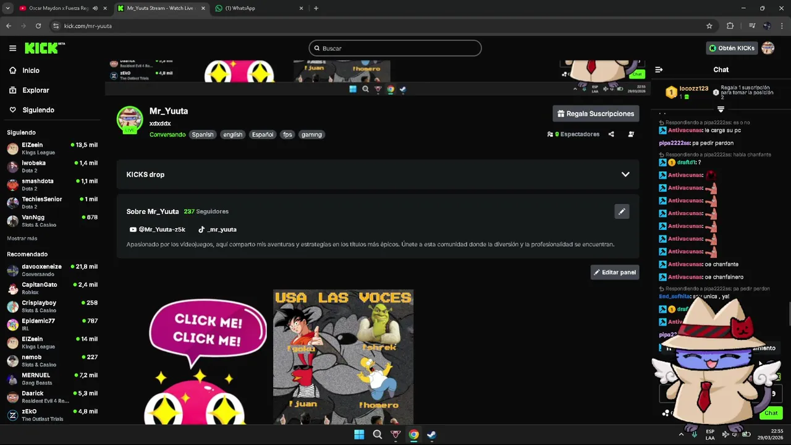Bookmark this page with the star icon
The image size is (791, 445).
coord(709,26)
